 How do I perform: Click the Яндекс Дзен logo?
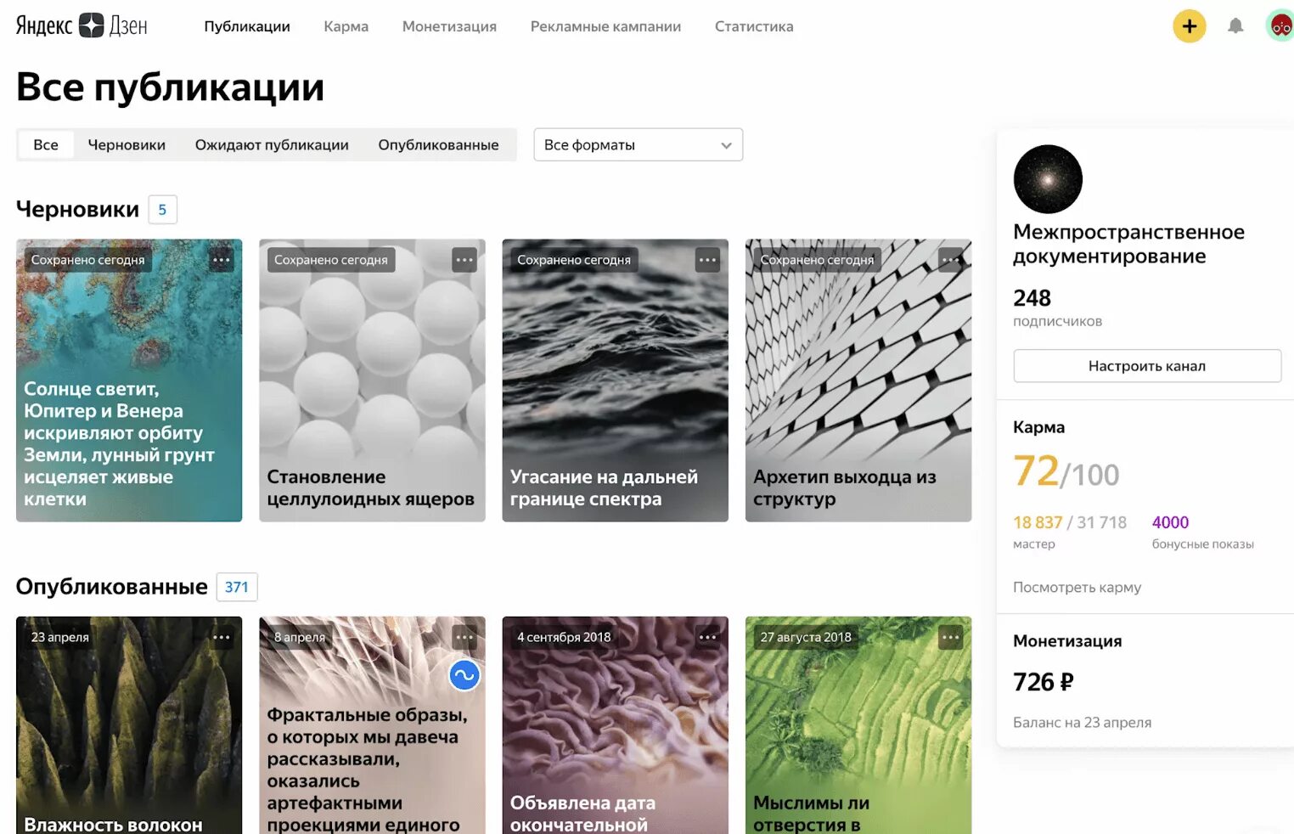82,25
